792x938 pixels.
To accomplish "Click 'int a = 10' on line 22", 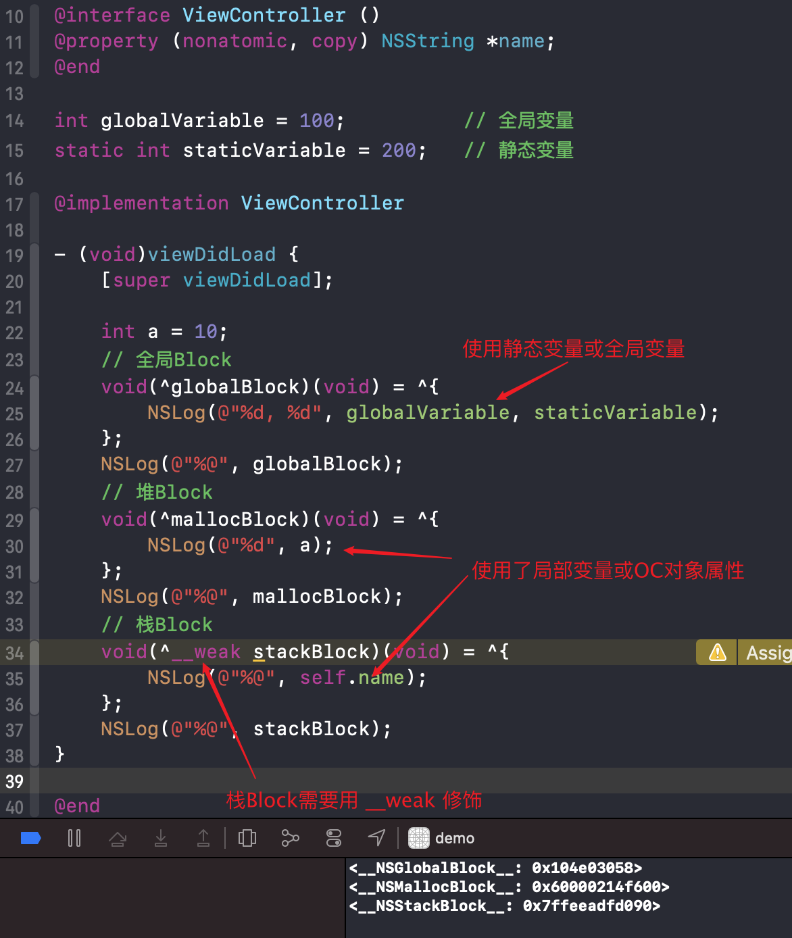I will point(164,331).
